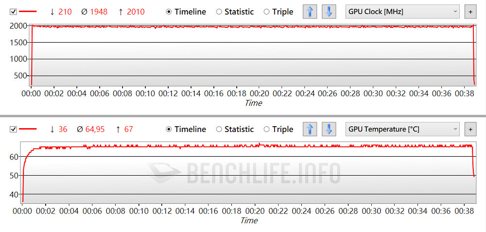486x232 pixels.
Task: Select Timeline view for GPU Clock chart
Action: [186, 12]
